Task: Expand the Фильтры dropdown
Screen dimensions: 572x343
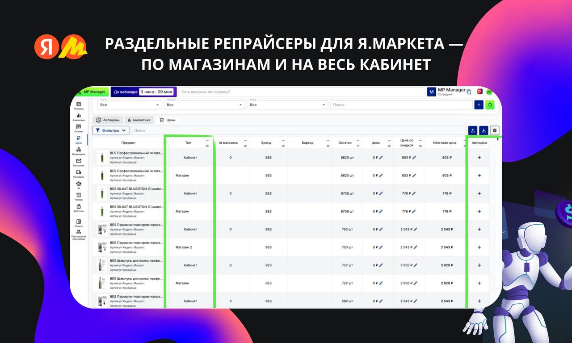Action: point(111,130)
